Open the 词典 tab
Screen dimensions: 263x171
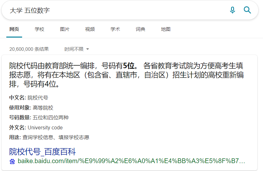140,29
